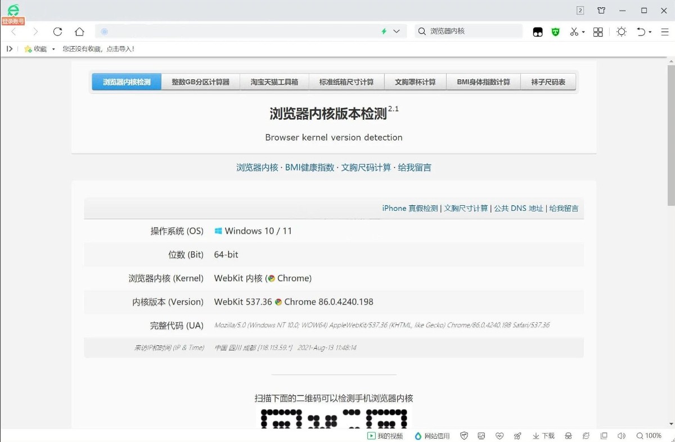This screenshot has width=675, height=442.
Task: Click the 公共 DNS 地址 link
Action: coord(519,208)
